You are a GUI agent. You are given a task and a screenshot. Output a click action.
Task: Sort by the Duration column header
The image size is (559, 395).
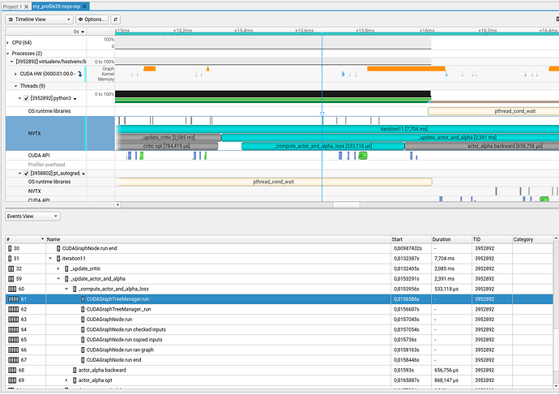tap(452, 239)
